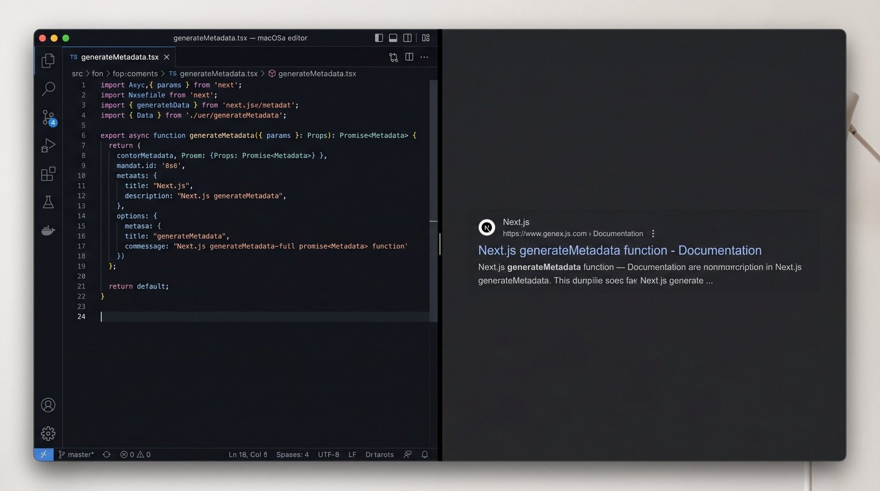This screenshot has width=880, height=491.
Task: Click the "mandat.id: '8s6'" code line
Action: coord(151,165)
